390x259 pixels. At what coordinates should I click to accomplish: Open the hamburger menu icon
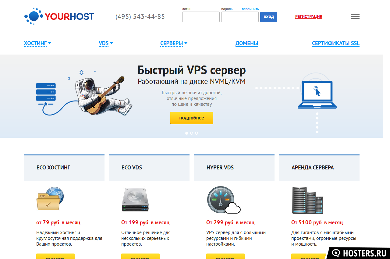pyautogui.click(x=355, y=17)
